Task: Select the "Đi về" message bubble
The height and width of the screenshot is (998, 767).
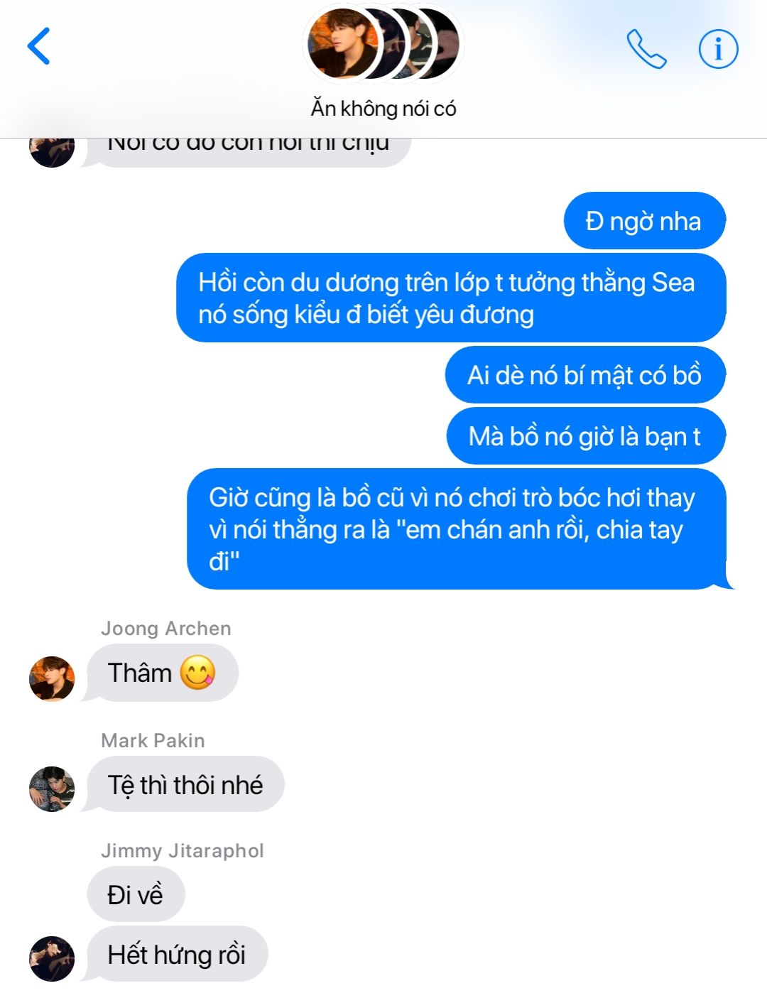Action: 136,894
